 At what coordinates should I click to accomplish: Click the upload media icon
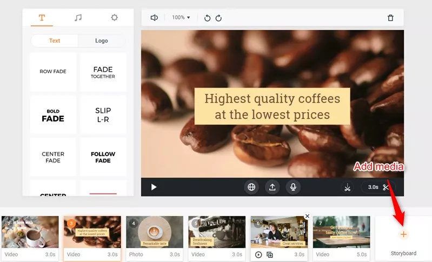[272, 187]
